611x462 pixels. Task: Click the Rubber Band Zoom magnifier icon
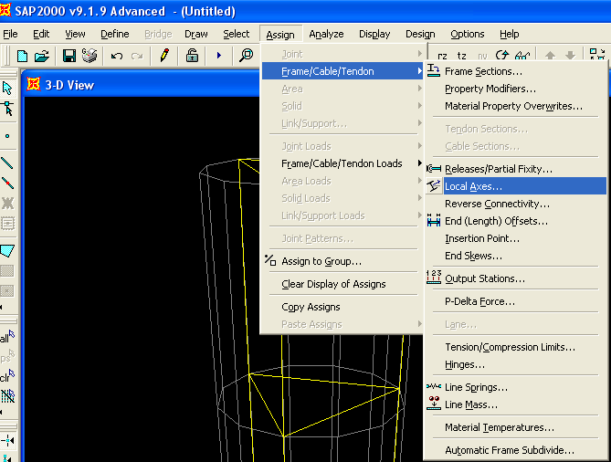[x=247, y=56]
